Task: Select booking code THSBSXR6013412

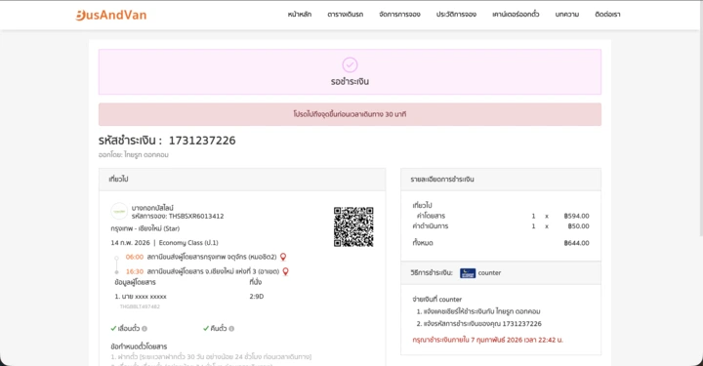Action: [x=196, y=216]
